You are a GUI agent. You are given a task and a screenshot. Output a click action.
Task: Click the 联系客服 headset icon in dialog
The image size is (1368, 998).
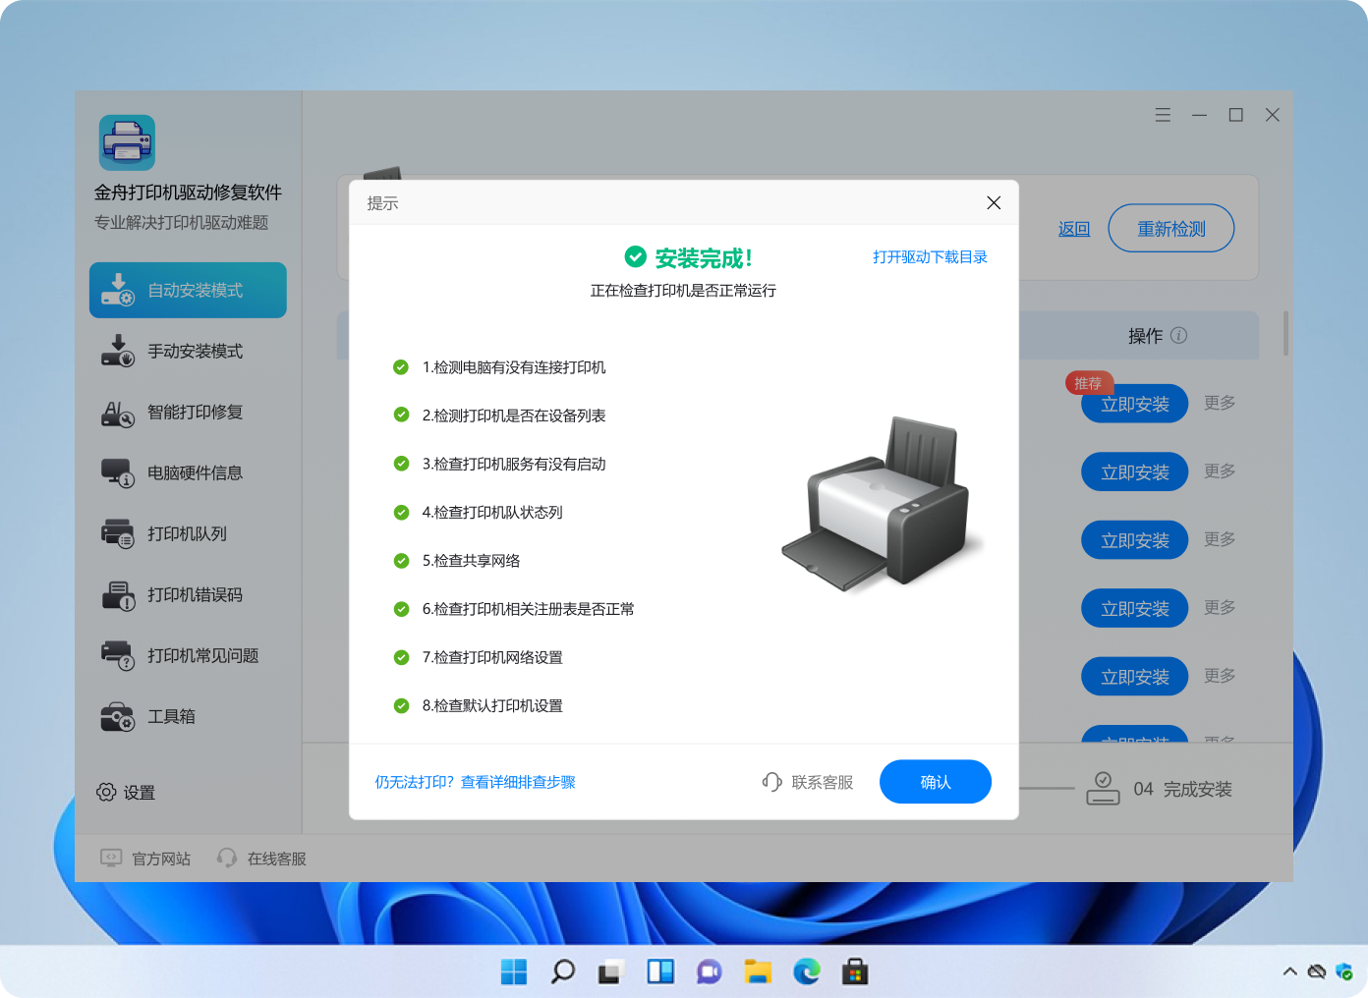pos(772,781)
